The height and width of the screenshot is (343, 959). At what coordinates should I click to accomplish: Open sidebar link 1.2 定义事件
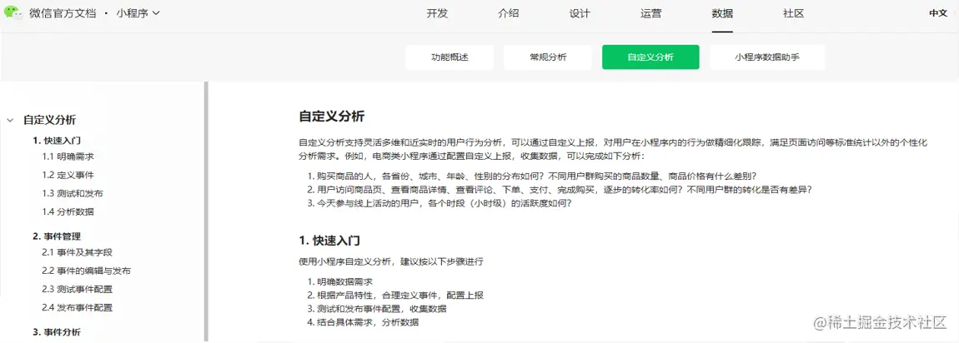[68, 175]
